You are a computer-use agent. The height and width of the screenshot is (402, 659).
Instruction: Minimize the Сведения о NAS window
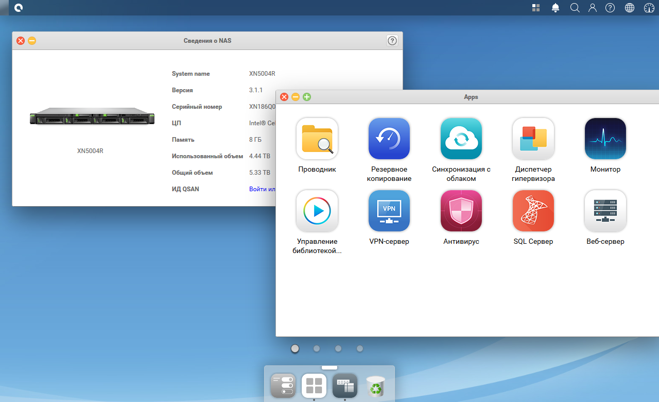point(32,41)
